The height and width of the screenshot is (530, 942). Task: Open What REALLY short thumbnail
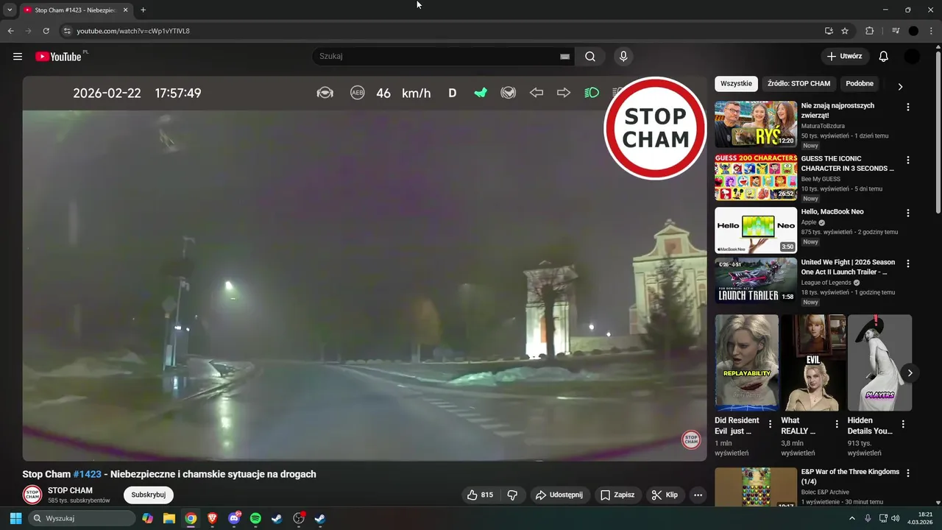click(x=813, y=363)
